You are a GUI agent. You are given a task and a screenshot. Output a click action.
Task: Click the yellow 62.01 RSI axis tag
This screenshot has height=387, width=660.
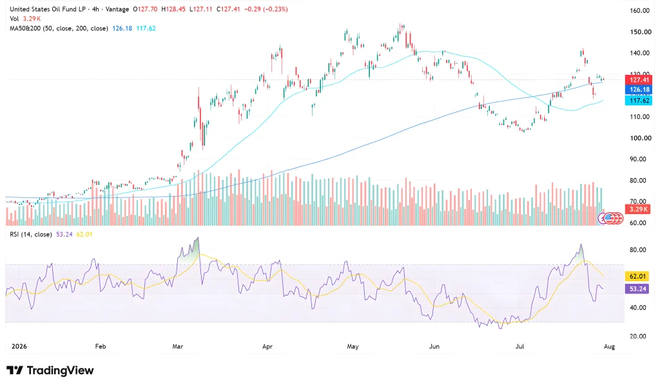[x=637, y=276]
